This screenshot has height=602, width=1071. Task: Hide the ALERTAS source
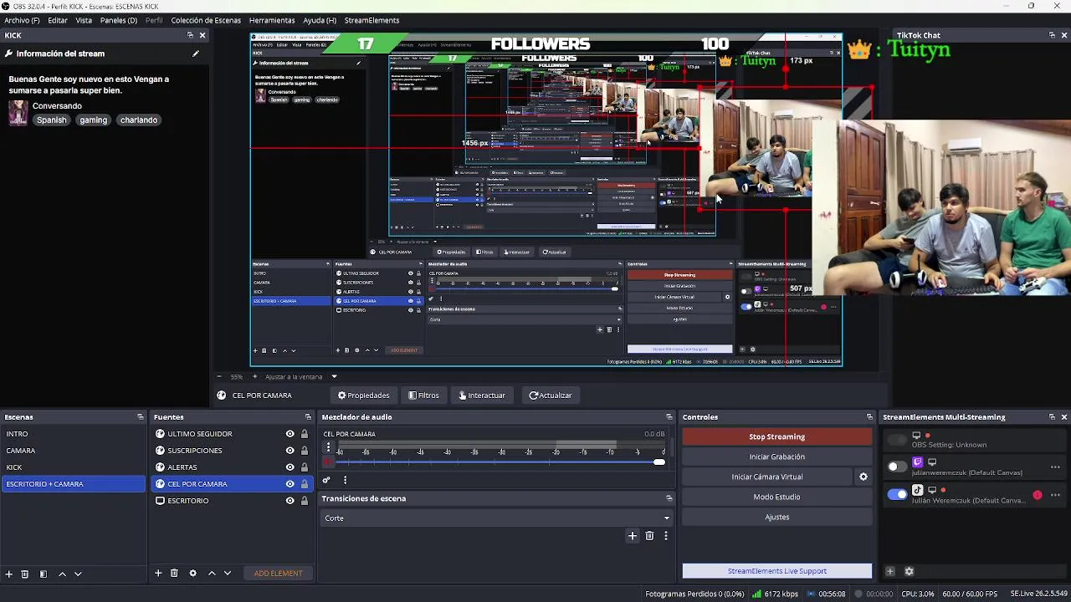click(290, 467)
